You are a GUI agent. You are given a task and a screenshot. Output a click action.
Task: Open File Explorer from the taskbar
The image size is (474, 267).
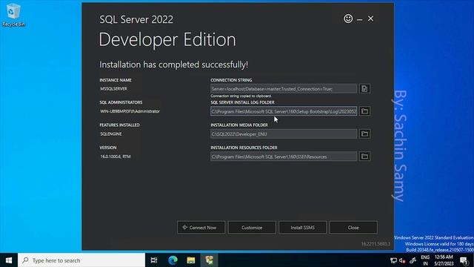point(191,260)
